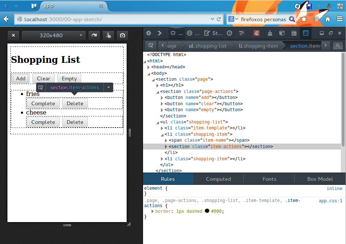Open URL history dropdown arrow
The image size is (346, 244).
[212, 19]
